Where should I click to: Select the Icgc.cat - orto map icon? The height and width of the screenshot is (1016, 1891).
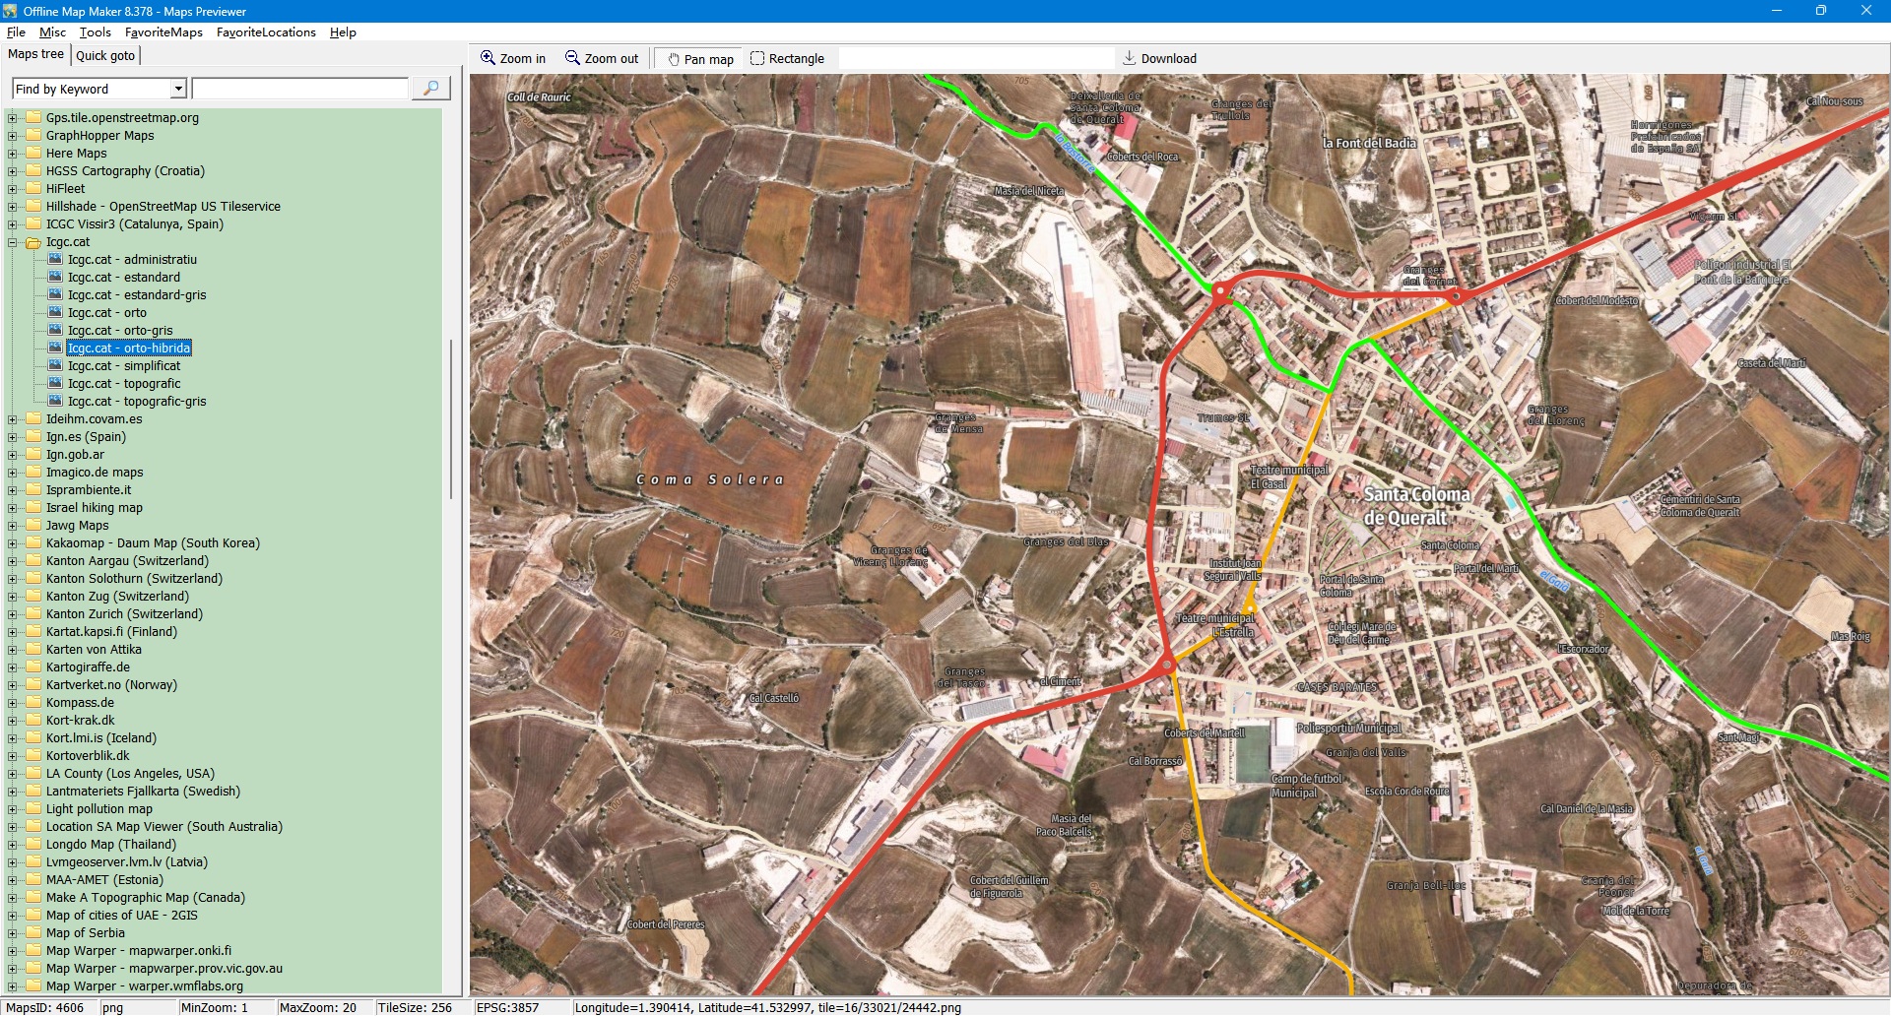[x=56, y=313]
